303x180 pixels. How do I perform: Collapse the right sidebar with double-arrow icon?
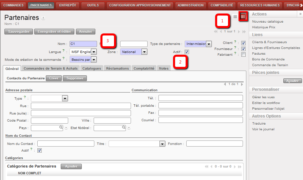300,14
